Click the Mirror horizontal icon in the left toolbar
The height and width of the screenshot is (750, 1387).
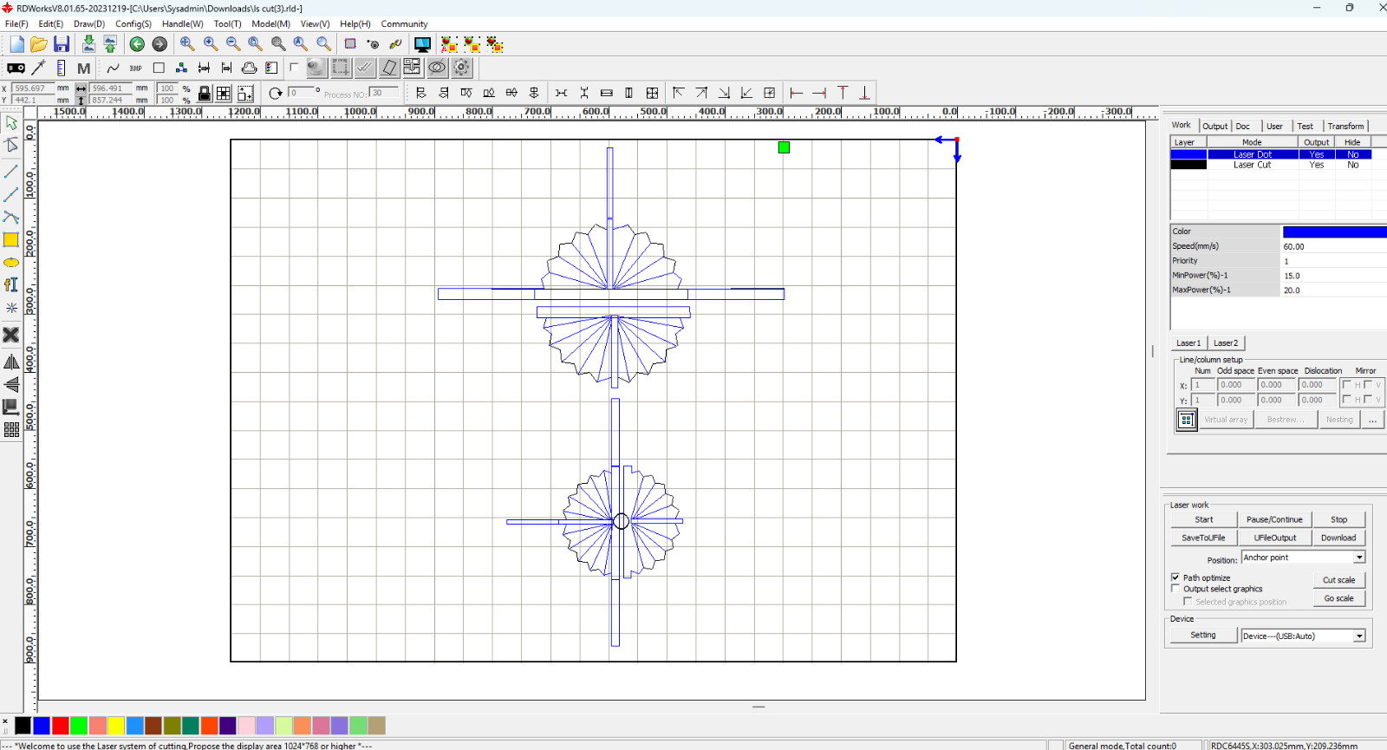coord(11,362)
